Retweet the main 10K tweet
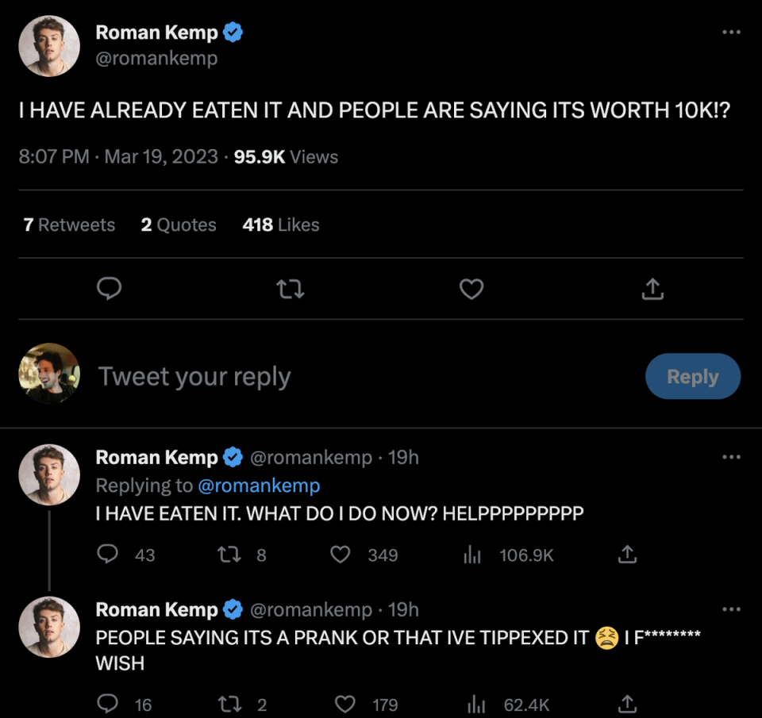This screenshot has width=762, height=718. [291, 290]
